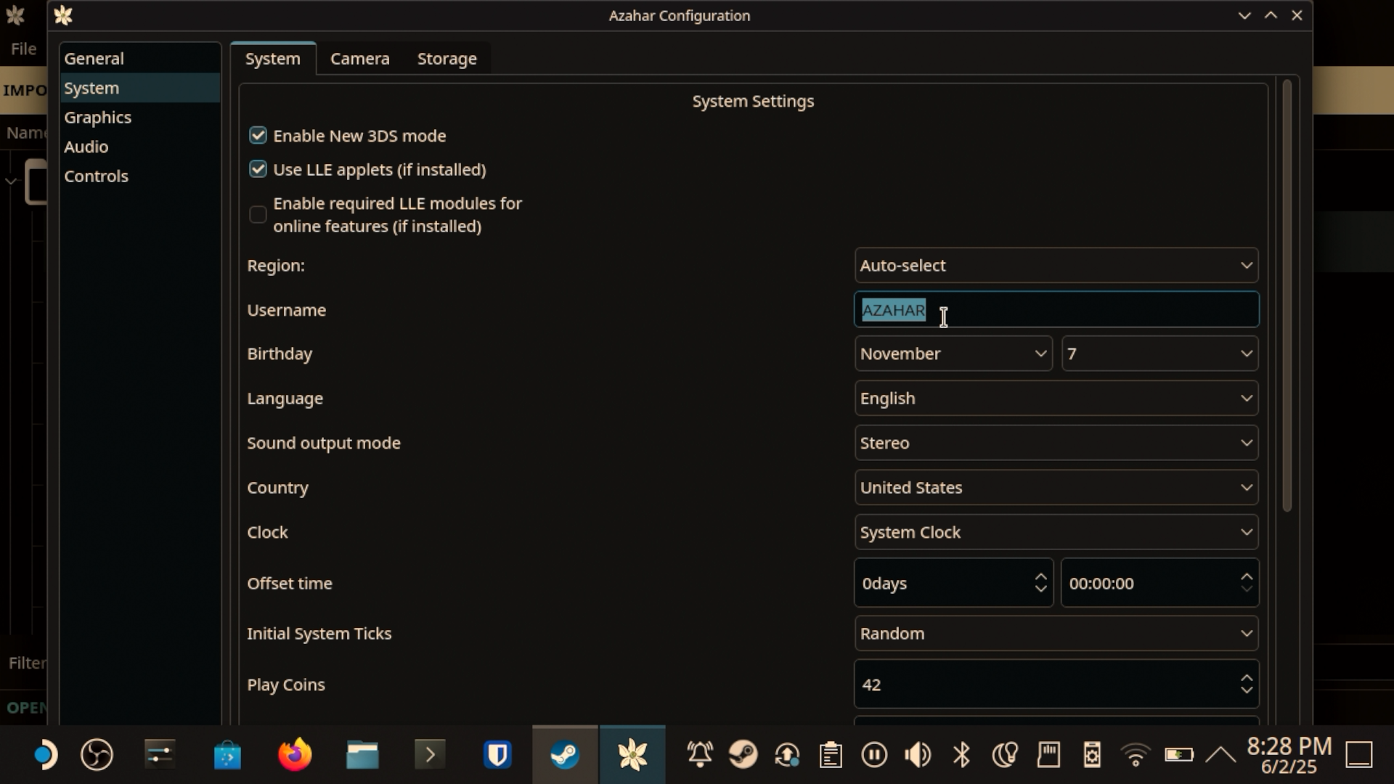Click the Username text field

1056,310
